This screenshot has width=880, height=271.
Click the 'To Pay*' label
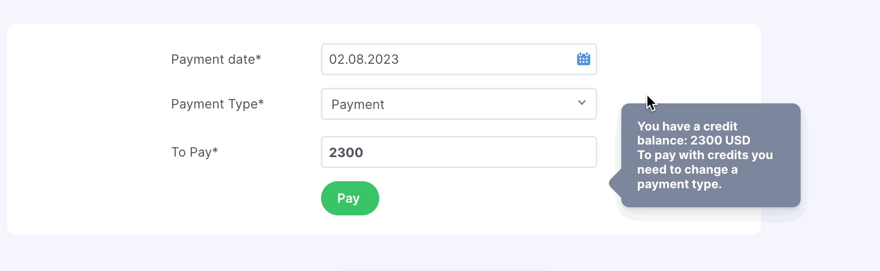click(x=194, y=152)
